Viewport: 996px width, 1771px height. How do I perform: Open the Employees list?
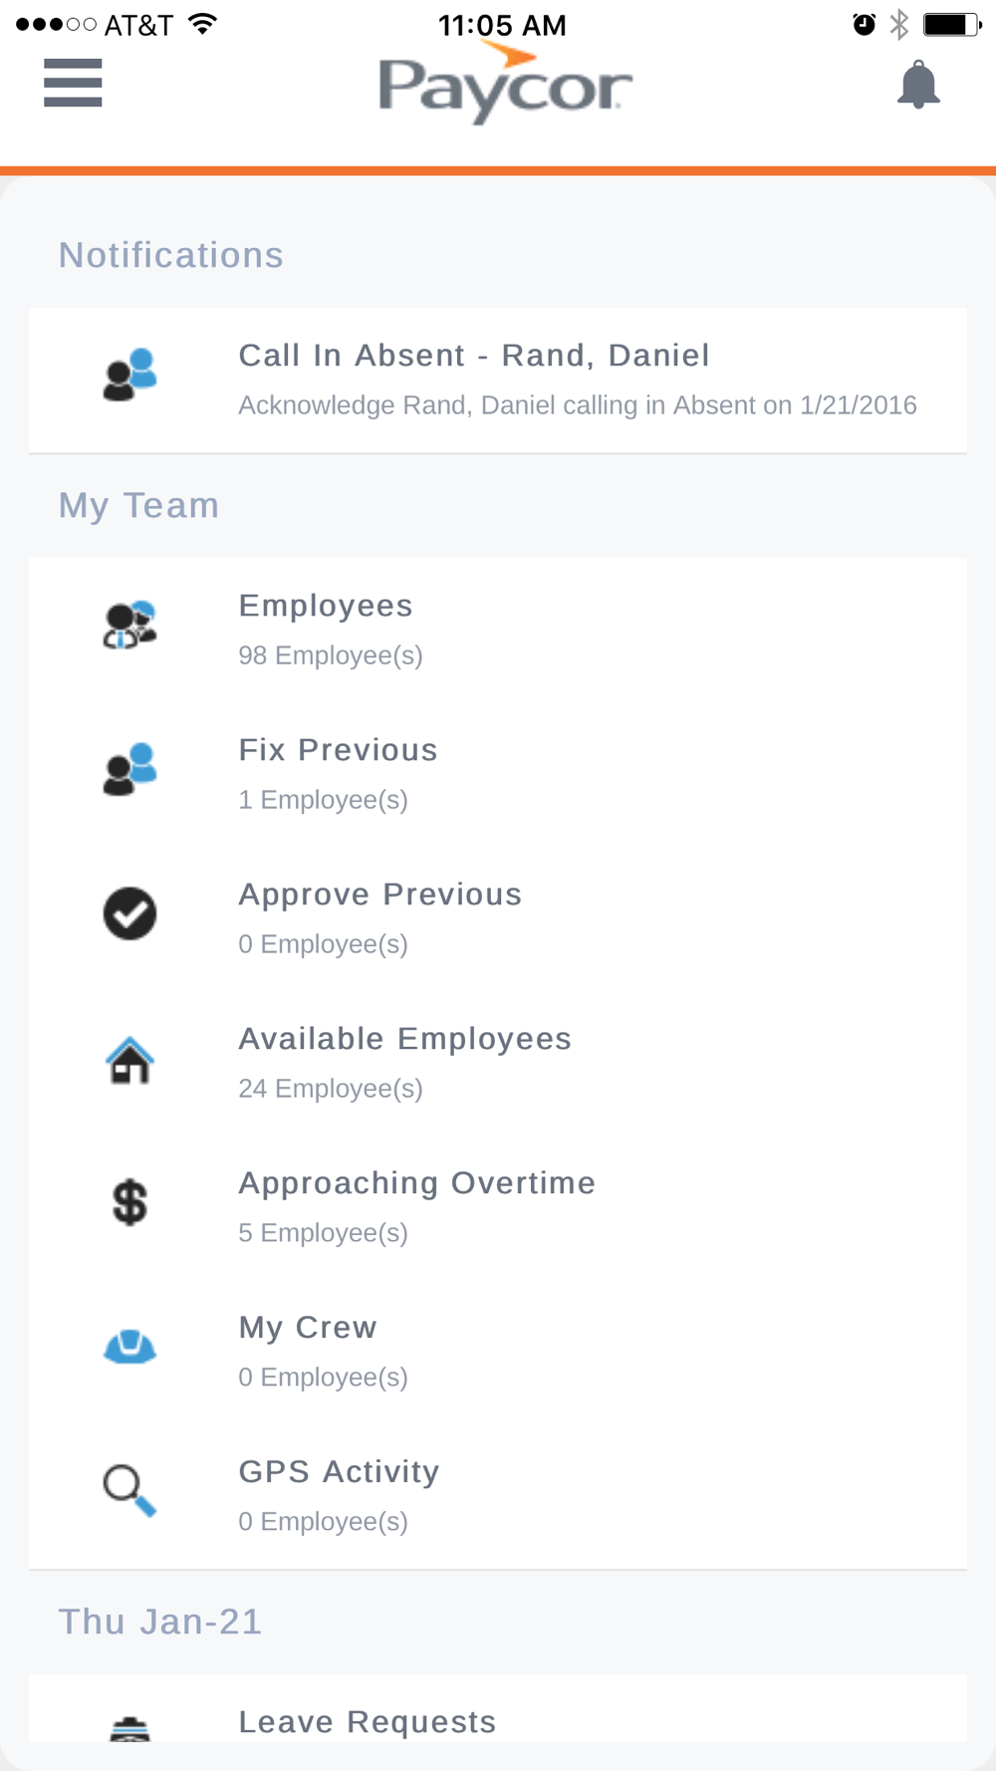click(498, 631)
